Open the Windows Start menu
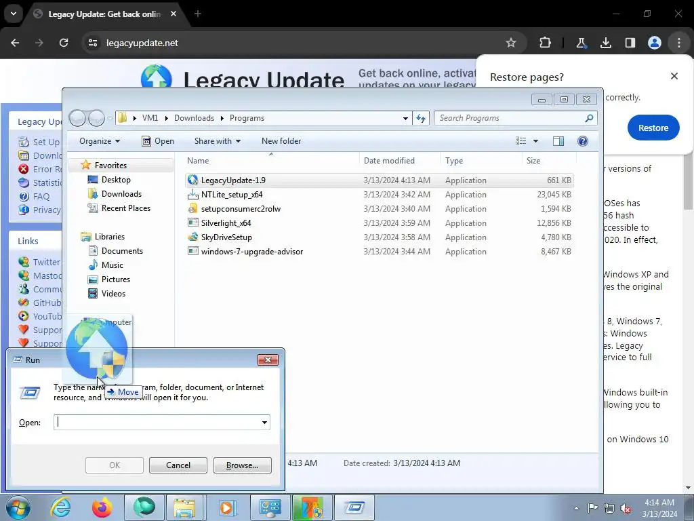Screen dimensions: 694x521 (18, 507)
